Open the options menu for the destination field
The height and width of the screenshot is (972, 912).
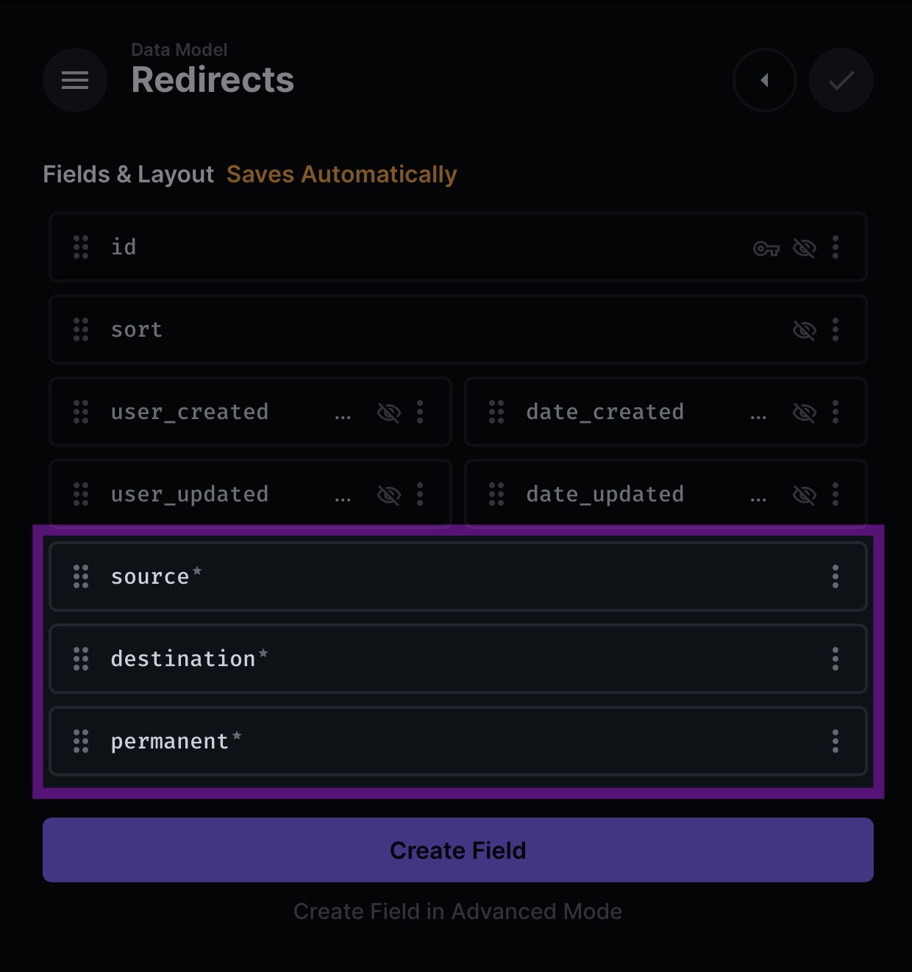coord(836,660)
